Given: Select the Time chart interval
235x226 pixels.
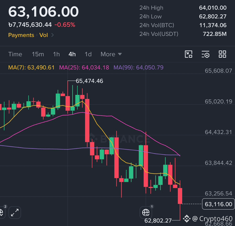Looking at the screenshot, I should pos(15,54).
